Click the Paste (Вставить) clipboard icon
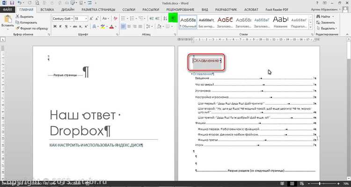The width and height of the screenshot is (351, 187). tap(7, 19)
